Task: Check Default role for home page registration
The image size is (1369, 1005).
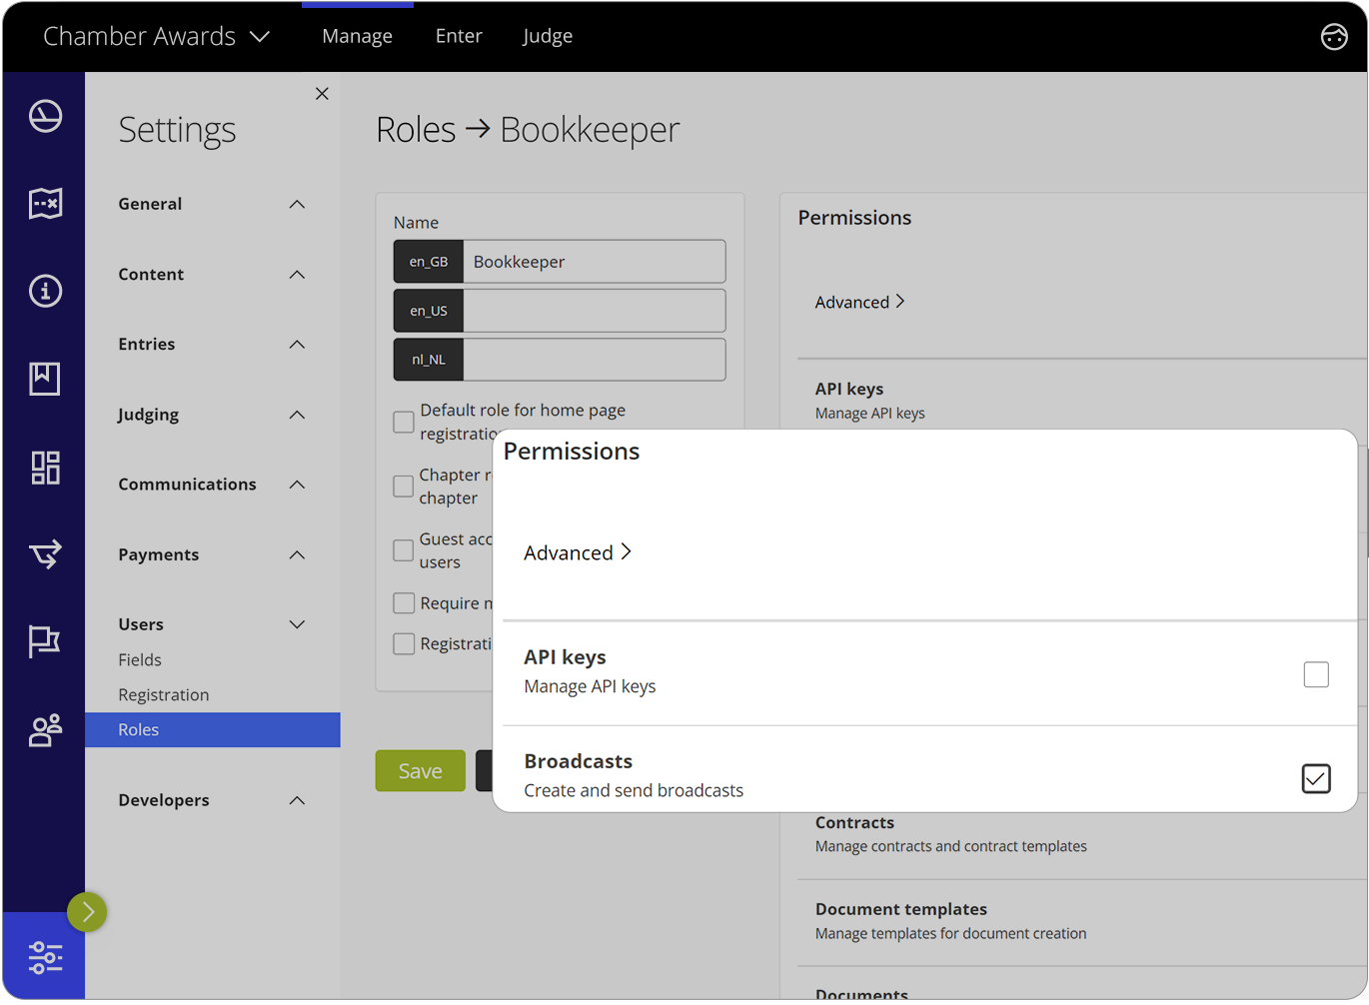Action: (403, 422)
